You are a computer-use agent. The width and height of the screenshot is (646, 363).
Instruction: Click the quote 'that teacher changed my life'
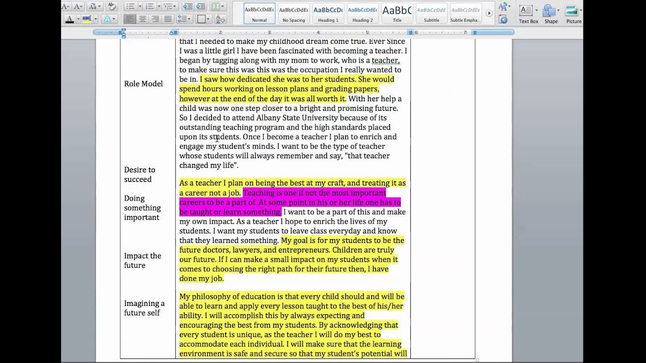[285, 160]
